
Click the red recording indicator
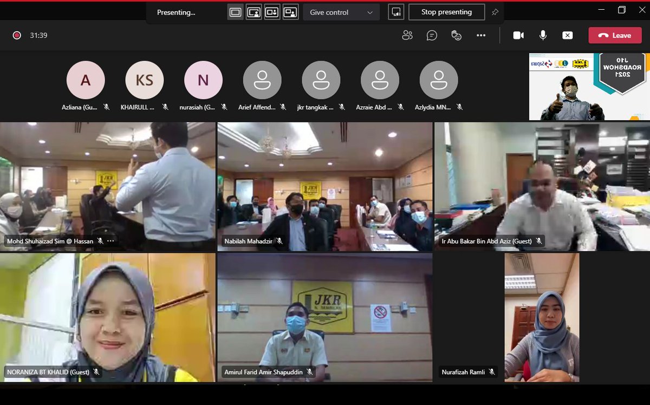click(17, 35)
